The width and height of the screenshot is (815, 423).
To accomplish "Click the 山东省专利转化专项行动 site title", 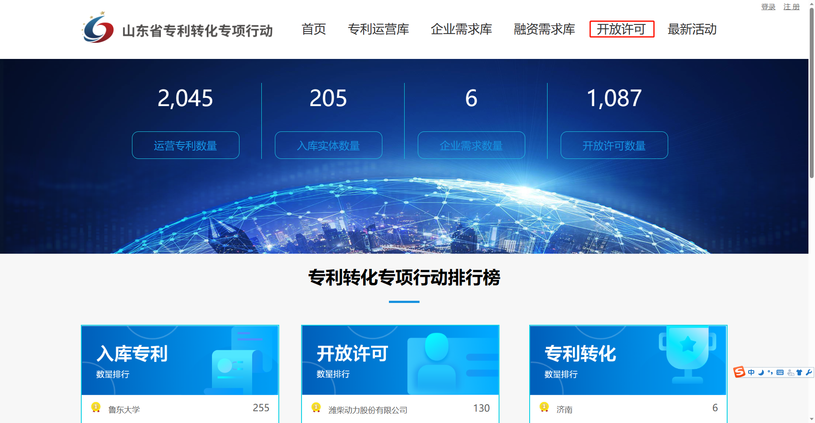I will pyautogui.click(x=198, y=31).
